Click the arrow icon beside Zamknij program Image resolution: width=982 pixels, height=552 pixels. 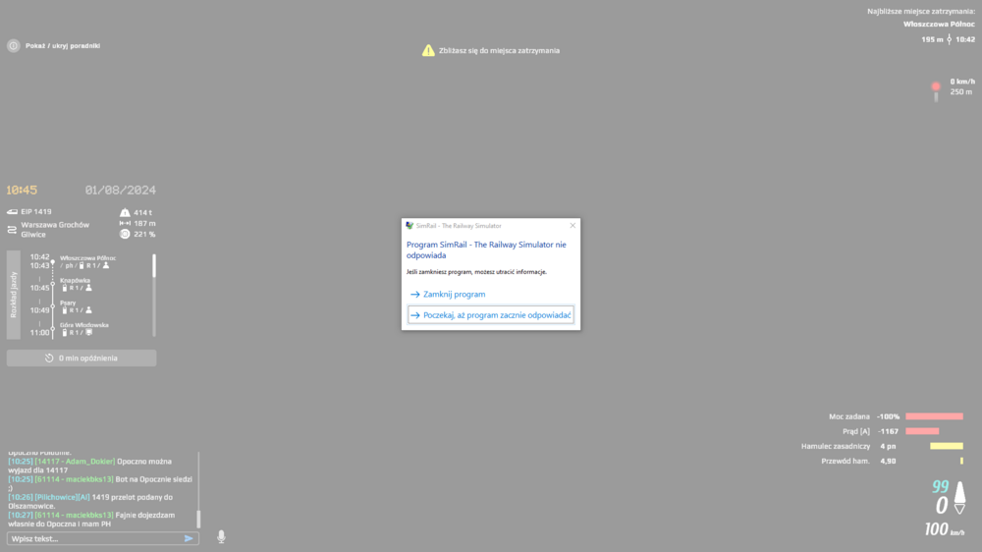coord(415,294)
